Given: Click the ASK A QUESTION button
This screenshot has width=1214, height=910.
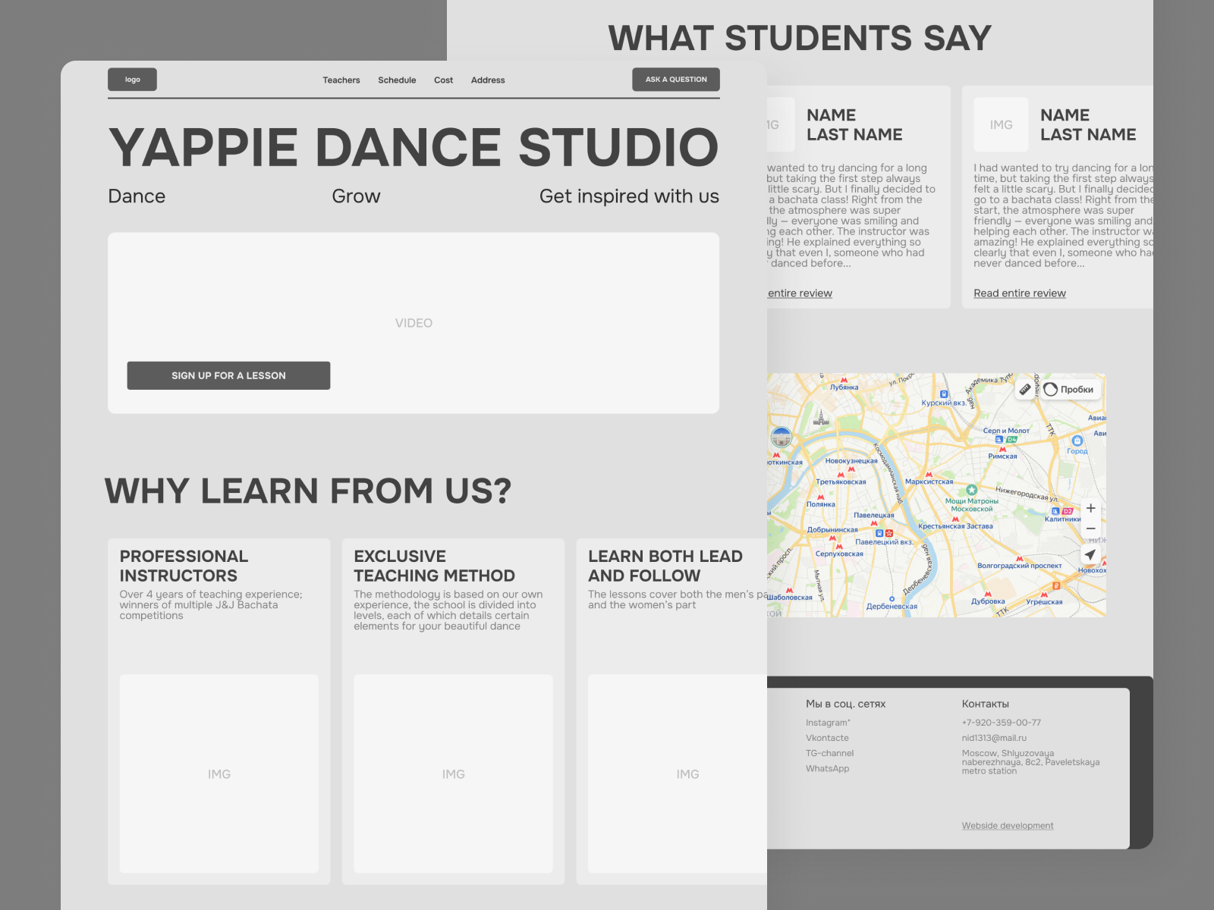Looking at the screenshot, I should coord(675,79).
